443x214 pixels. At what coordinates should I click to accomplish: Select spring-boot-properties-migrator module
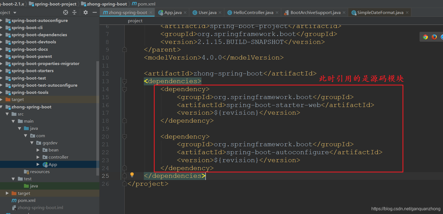(45, 64)
